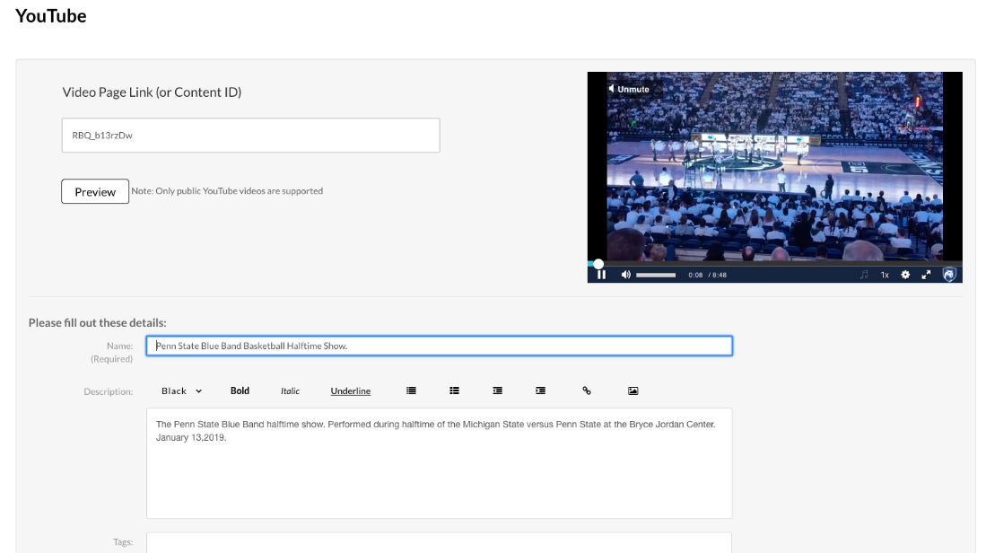Image resolution: width=986 pixels, height=553 pixels.
Task: Decrease indent in the description editor
Action: (497, 391)
